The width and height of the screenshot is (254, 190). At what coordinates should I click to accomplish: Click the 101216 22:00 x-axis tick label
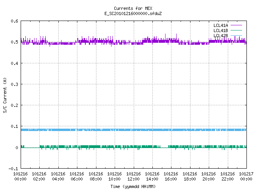(x=227, y=176)
